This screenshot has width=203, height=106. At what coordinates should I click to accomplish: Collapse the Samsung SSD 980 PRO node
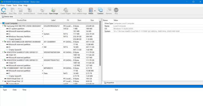click(x=3, y=26)
